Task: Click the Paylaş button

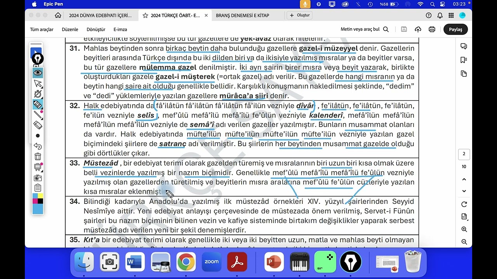Action: pos(455,29)
